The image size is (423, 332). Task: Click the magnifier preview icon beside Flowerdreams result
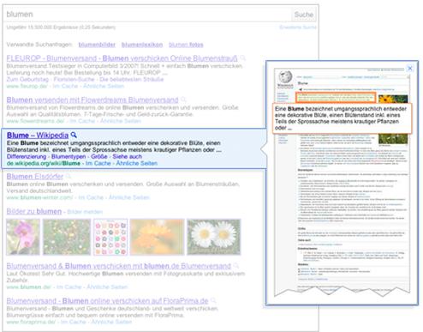point(183,100)
